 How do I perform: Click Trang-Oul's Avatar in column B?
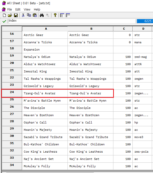pyautogui.click(x=90, y=93)
